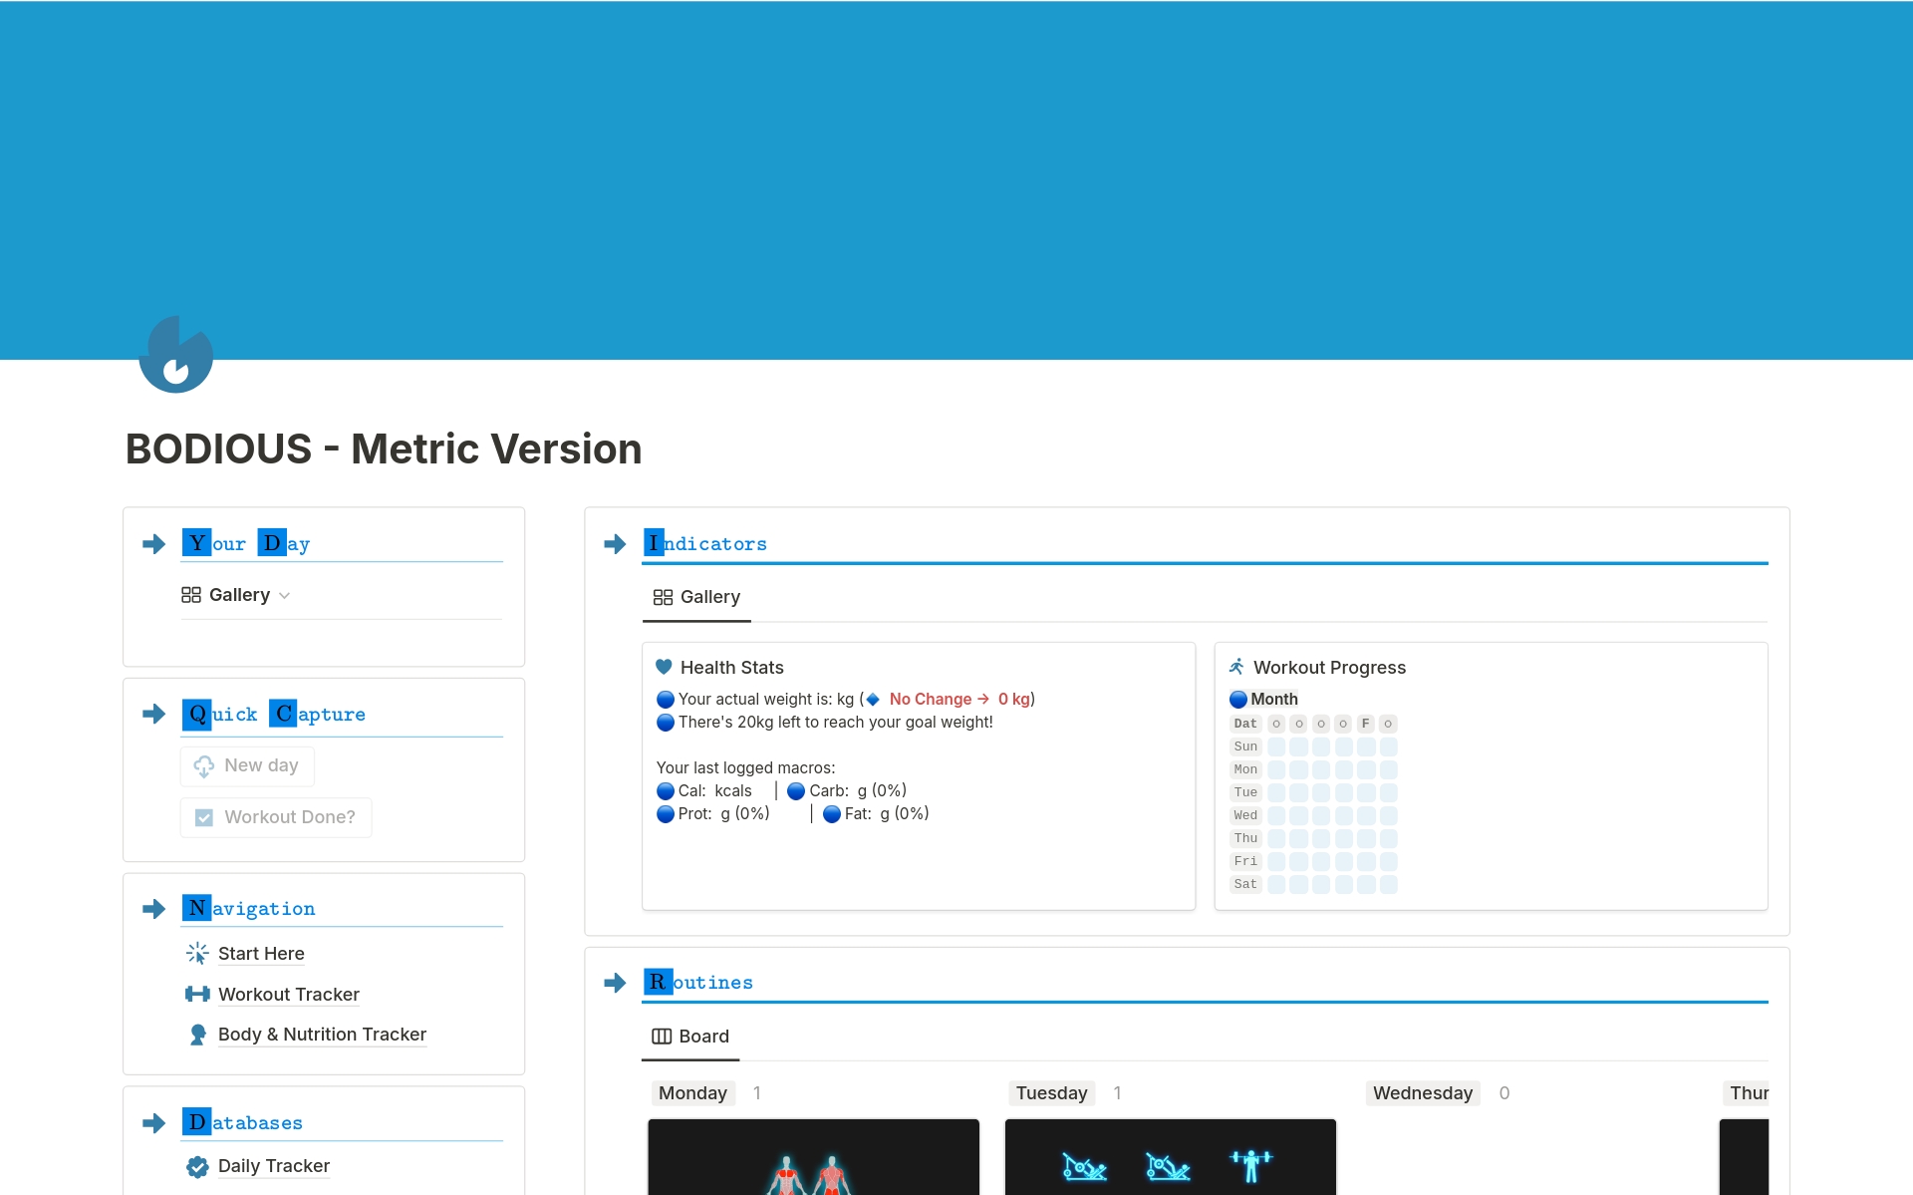
Task: Click the arrow icon beside Indicators
Action: point(615,544)
